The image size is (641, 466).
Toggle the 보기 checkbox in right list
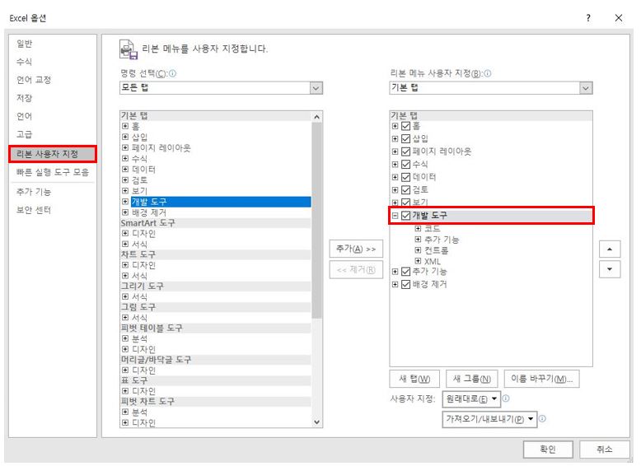[405, 203]
